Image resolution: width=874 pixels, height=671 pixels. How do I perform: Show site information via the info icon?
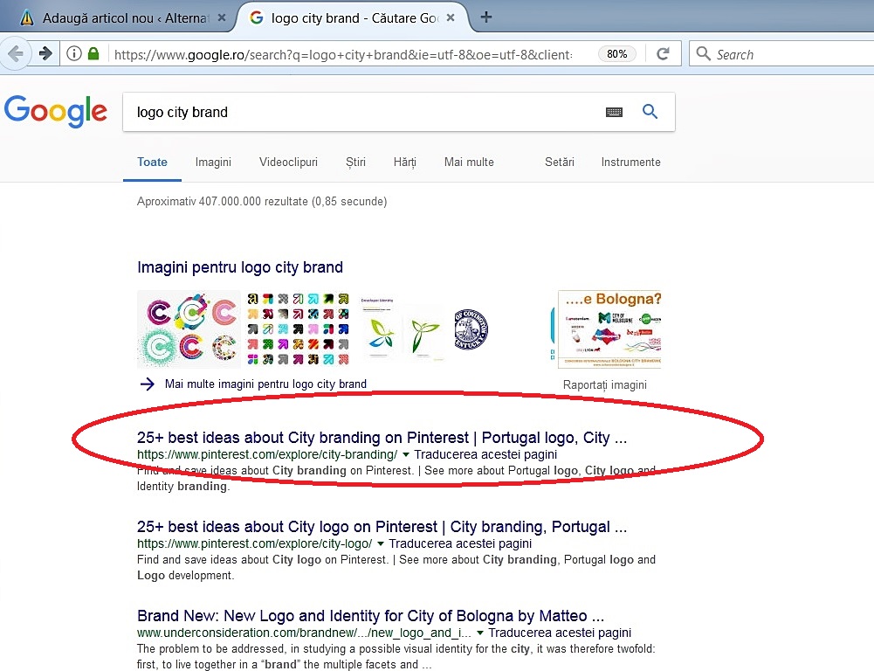tap(75, 54)
